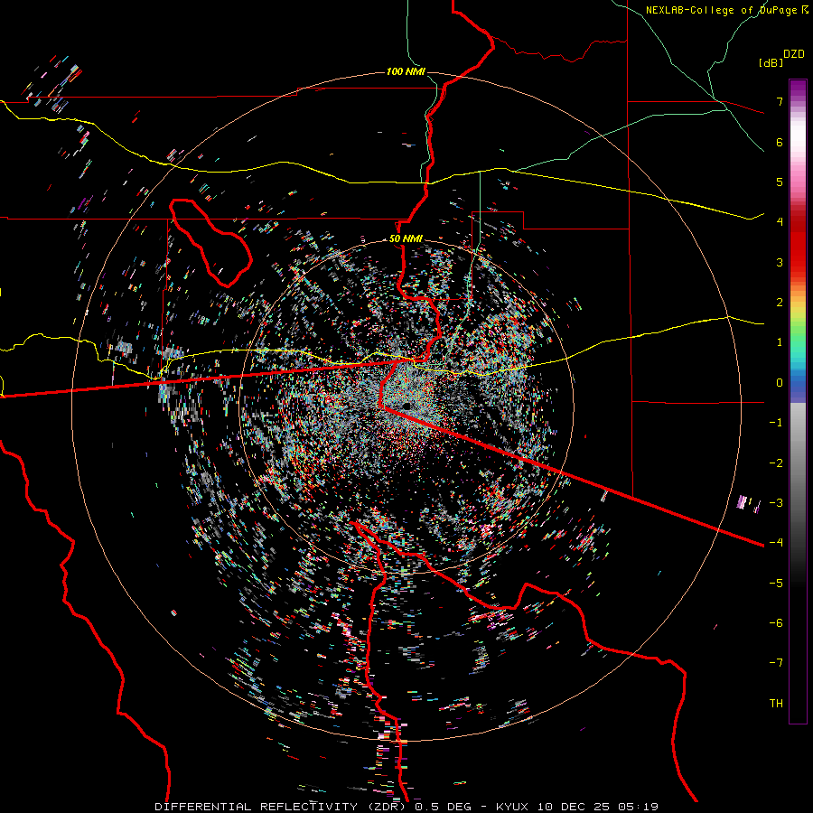Click the "100 NMI" range ring label

(406, 71)
